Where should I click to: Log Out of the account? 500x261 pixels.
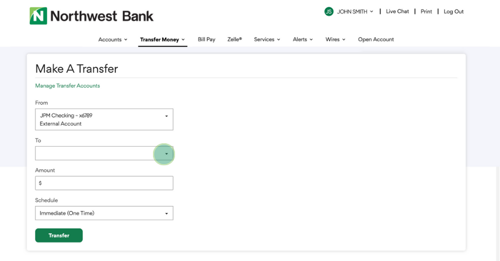[x=453, y=11]
